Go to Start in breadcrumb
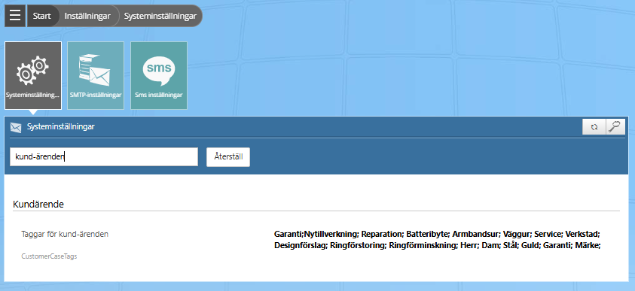 click(x=41, y=16)
